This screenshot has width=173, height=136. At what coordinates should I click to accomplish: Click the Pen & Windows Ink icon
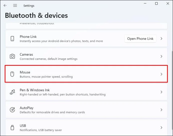[12, 92]
